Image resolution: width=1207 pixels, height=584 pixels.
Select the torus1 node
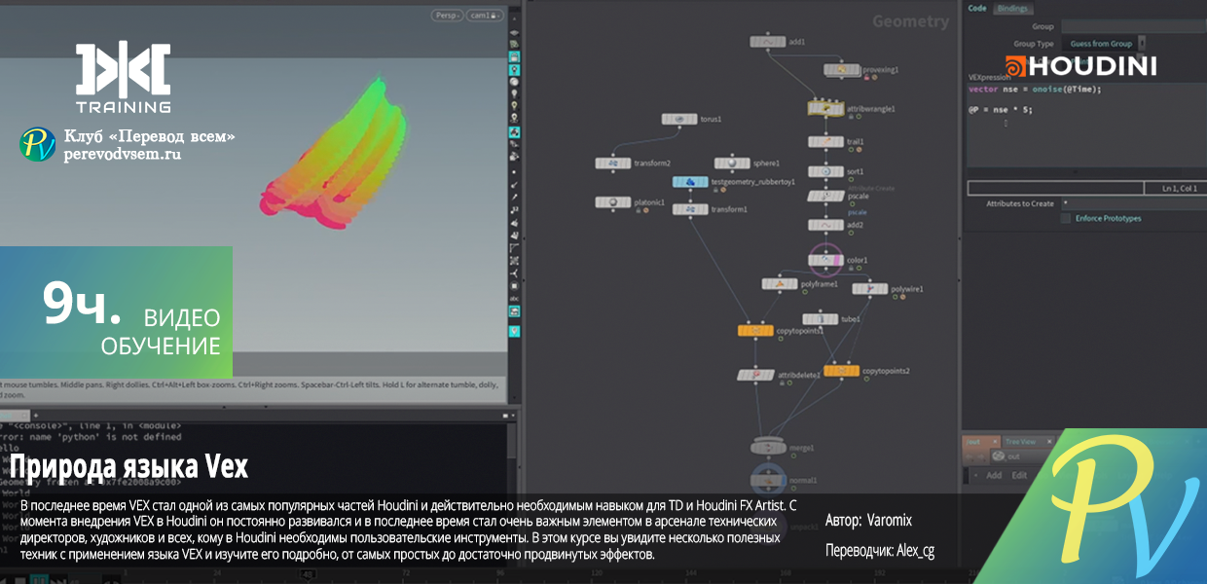679,119
